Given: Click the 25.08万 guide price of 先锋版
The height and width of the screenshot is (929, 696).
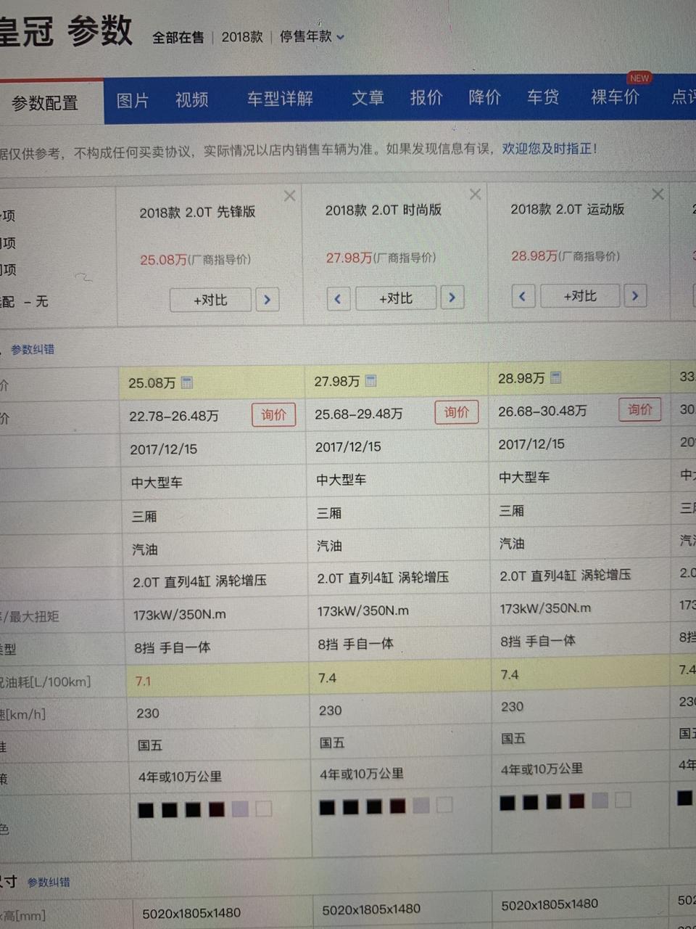Looking at the screenshot, I should pos(163,260).
